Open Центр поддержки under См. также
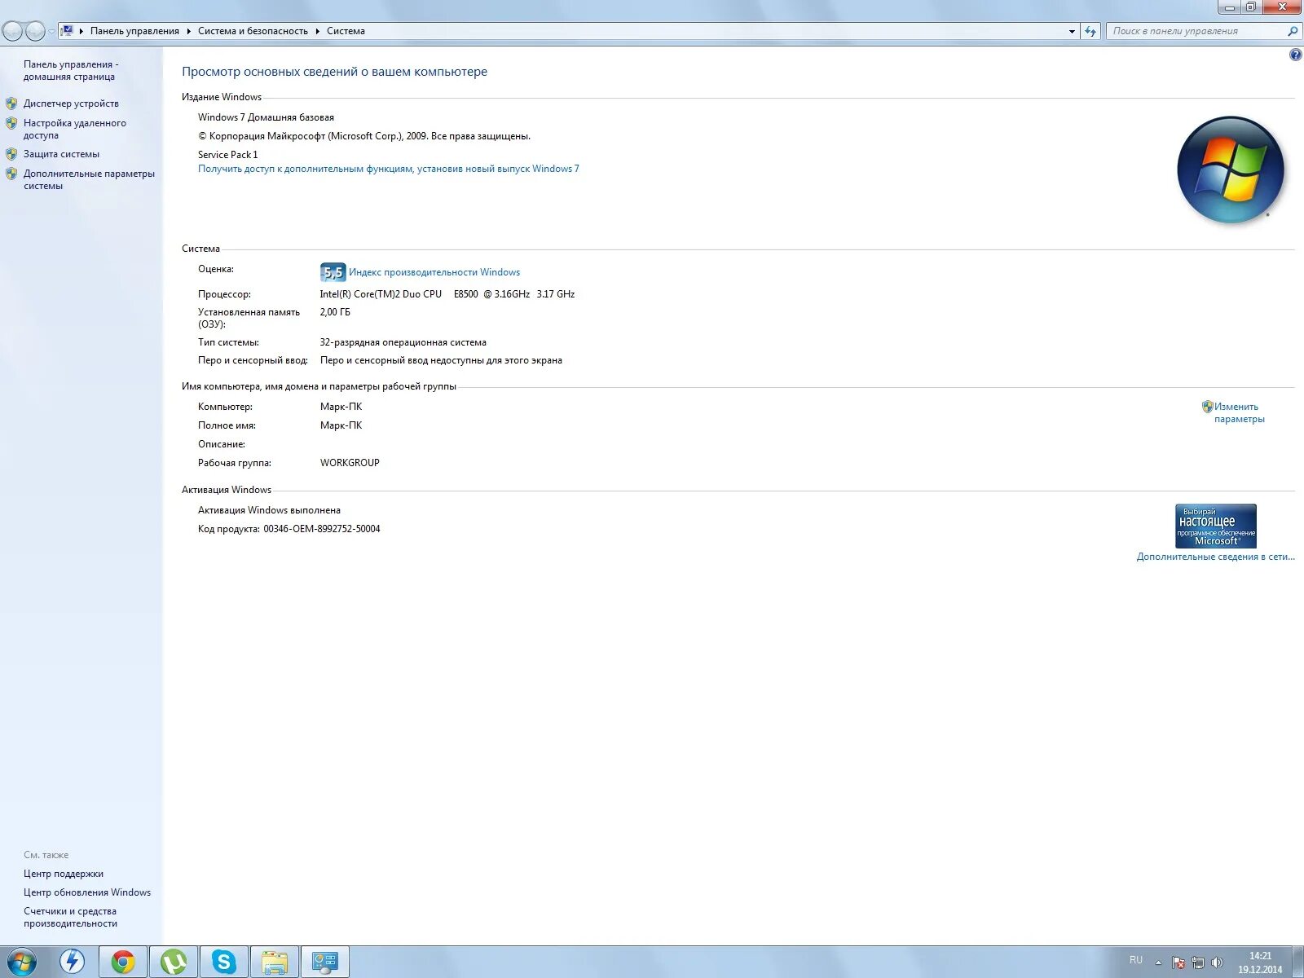This screenshot has height=978, width=1304. click(64, 874)
